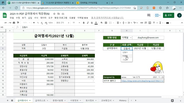The height and width of the screenshot is (103, 184).
Task: Collapse the toolbar with the caret arrow
Action: pos(182,23)
